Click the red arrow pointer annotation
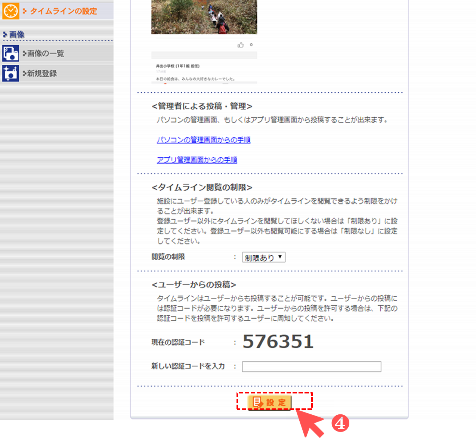The image size is (476, 448). coord(310,424)
